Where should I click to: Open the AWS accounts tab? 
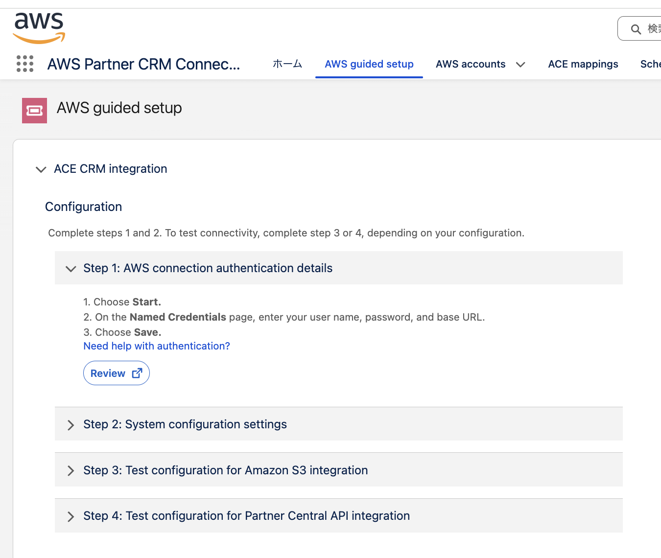pos(470,64)
